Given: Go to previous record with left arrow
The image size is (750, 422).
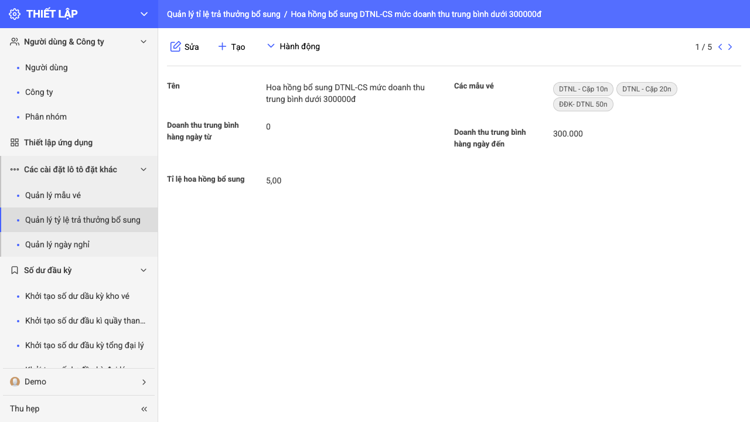Looking at the screenshot, I should [720, 47].
